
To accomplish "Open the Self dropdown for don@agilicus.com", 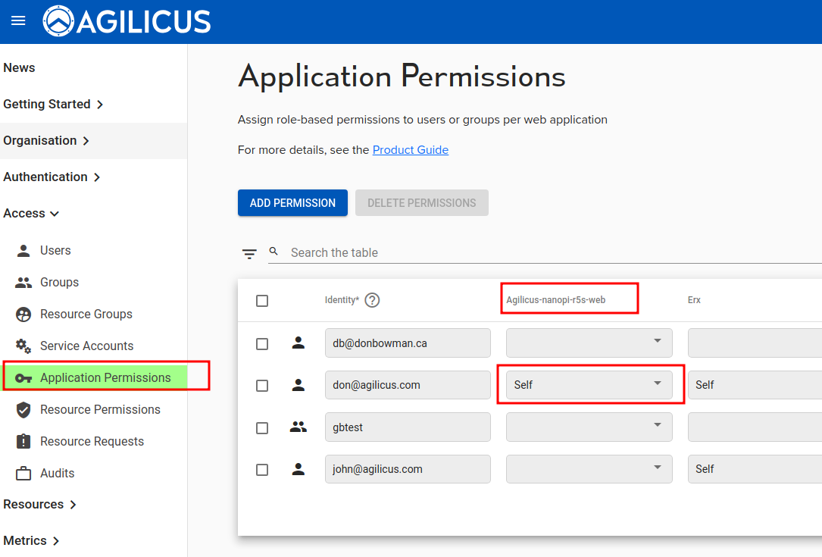I will tap(589, 385).
